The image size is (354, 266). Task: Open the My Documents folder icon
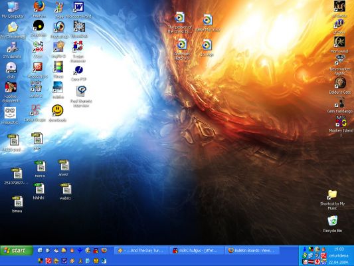pos(13,27)
